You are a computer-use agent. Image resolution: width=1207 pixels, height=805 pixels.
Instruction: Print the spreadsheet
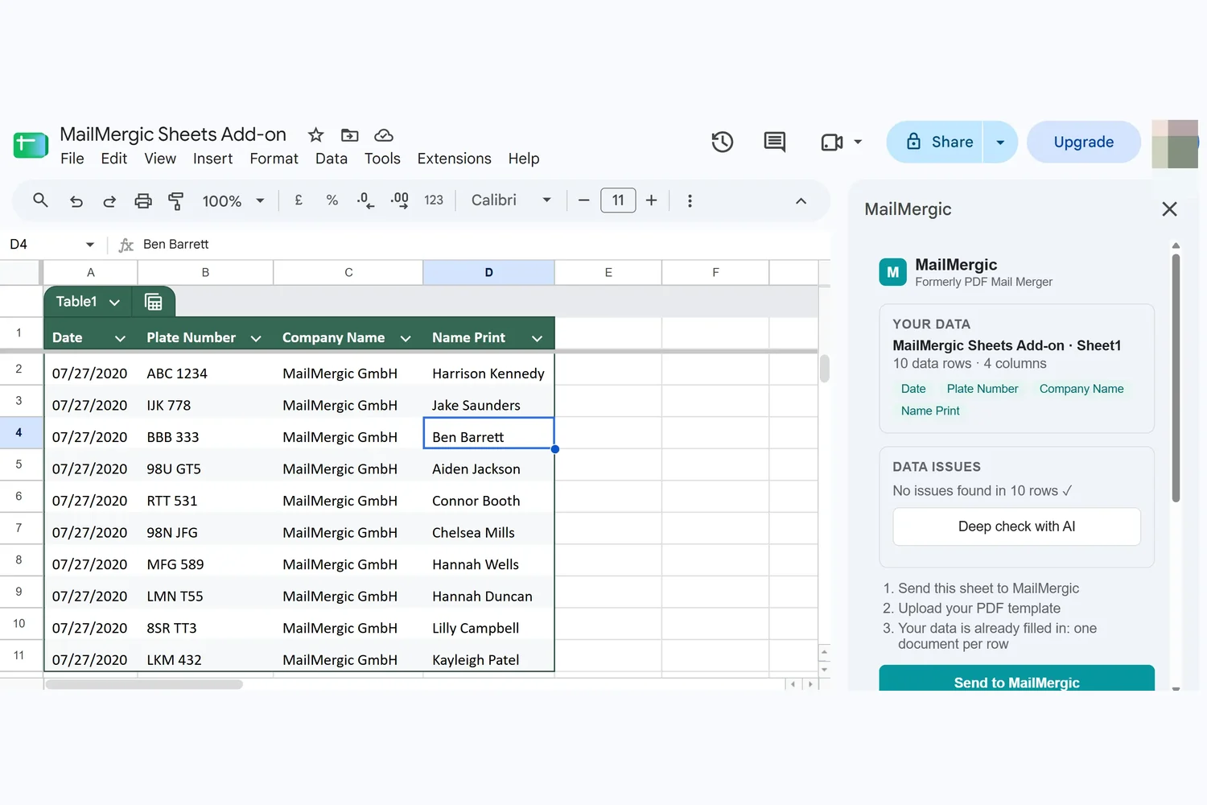[143, 200]
